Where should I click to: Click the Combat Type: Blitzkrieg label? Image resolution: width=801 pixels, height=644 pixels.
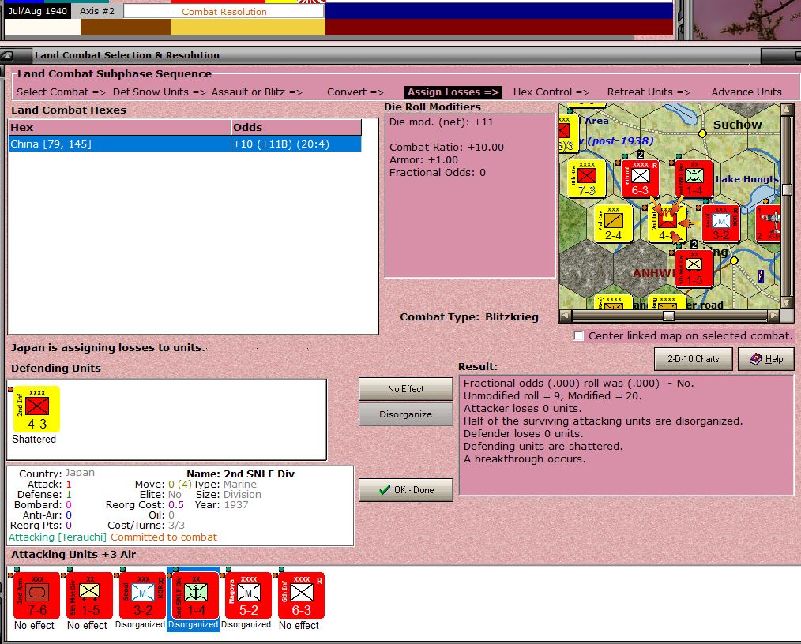(469, 317)
